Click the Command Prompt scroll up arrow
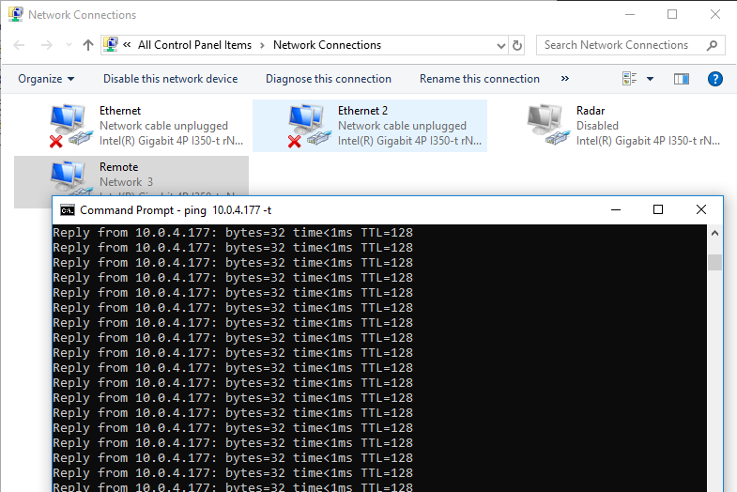The height and width of the screenshot is (492, 737). click(x=714, y=233)
